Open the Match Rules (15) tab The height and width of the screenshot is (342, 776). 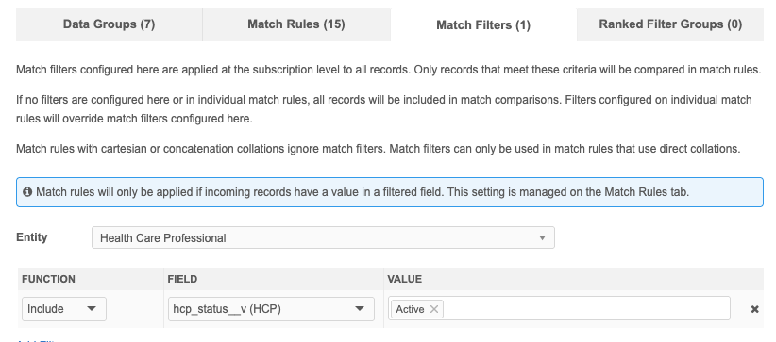point(295,24)
